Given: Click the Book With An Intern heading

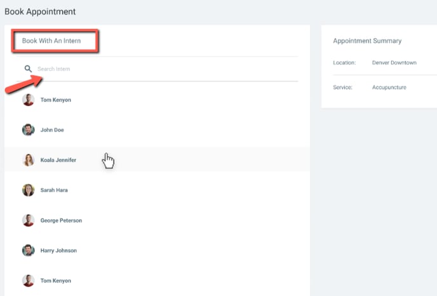Looking at the screenshot, I should coord(51,41).
